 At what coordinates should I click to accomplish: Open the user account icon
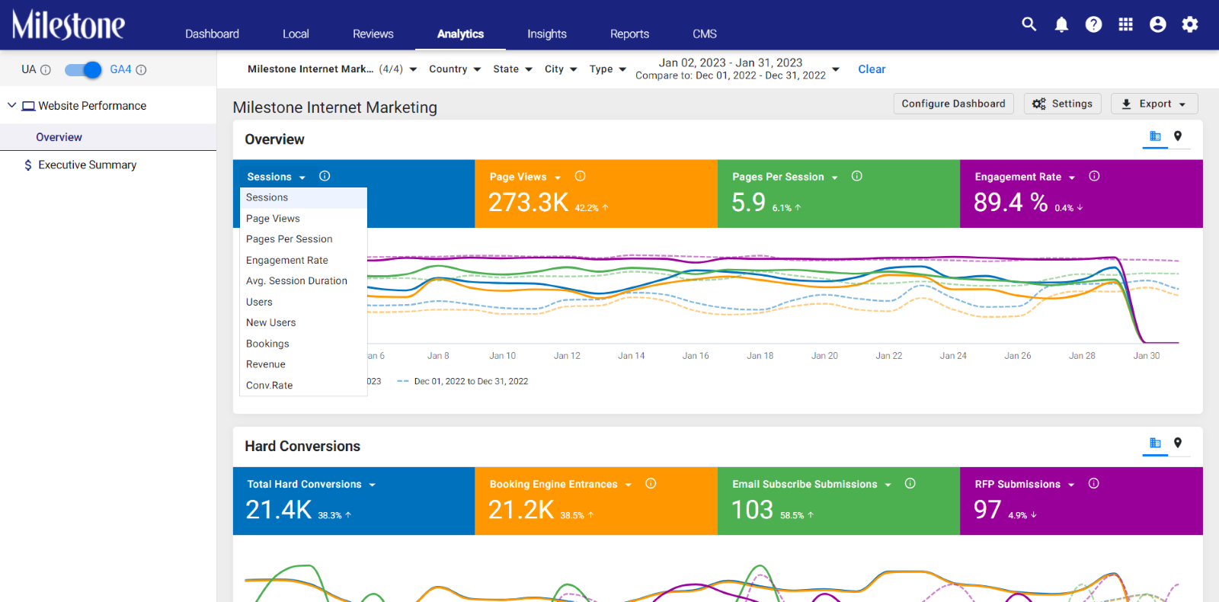coord(1158,24)
